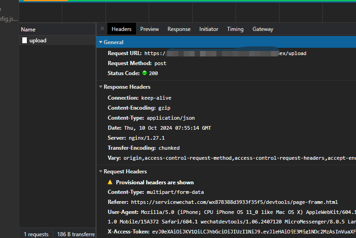The image size is (356, 238).
Task: Click the Referer servicewechat URL
Action: [x=234, y=202]
